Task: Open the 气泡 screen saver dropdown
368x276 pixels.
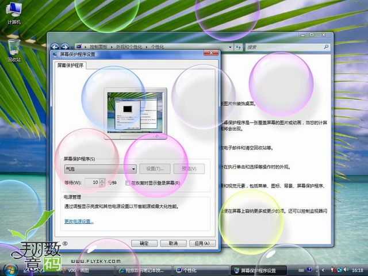Action: tap(101, 168)
